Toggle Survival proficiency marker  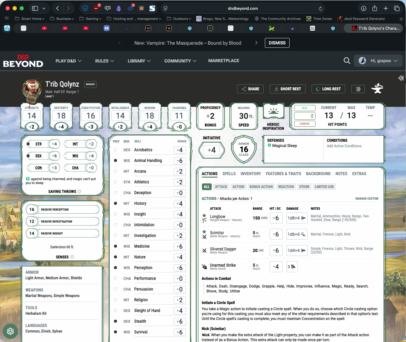click(115, 332)
